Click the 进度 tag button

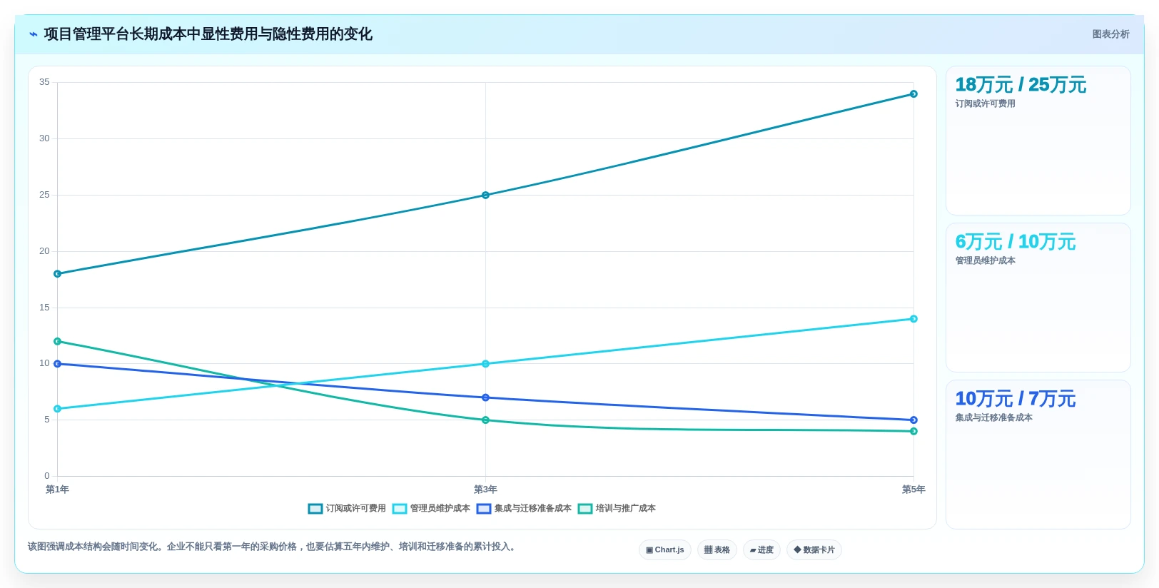761,550
